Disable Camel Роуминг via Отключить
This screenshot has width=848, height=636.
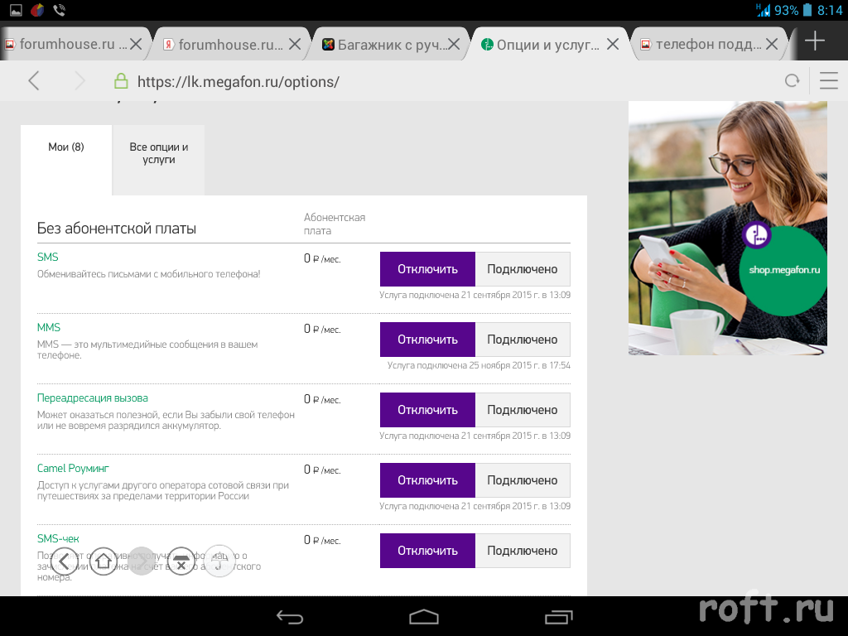[x=427, y=480]
